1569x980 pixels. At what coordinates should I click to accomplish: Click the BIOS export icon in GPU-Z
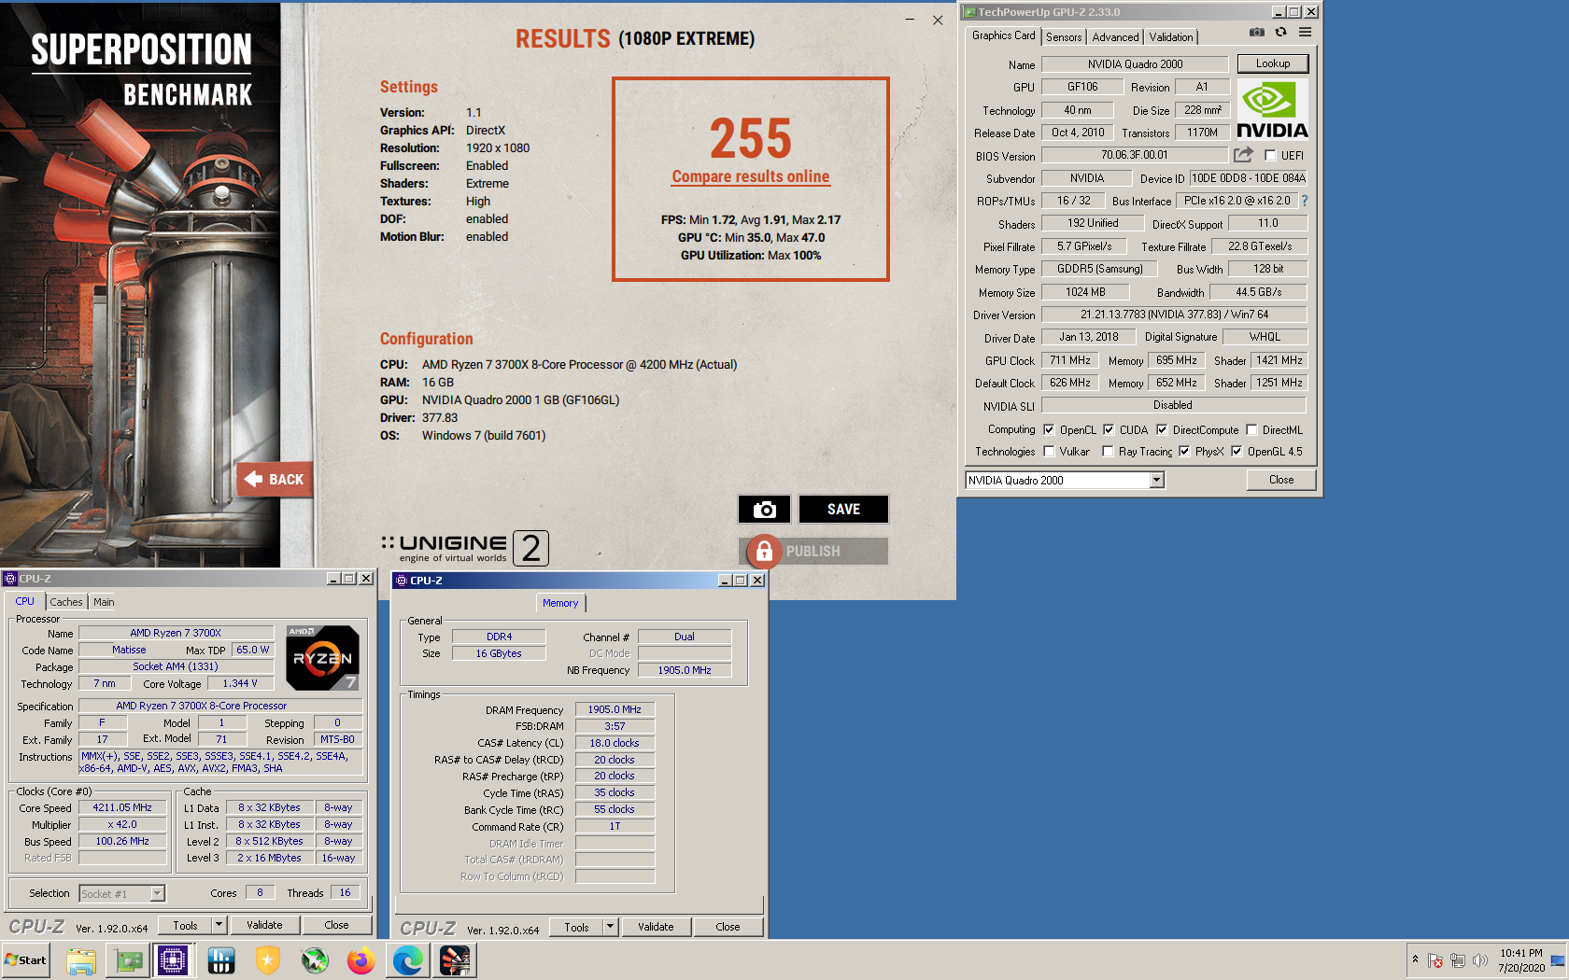pos(1243,155)
